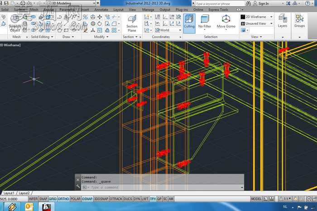Screen dimensions: 317x211
Task: Open the Manage ribbon tab
Action: coord(148,10)
